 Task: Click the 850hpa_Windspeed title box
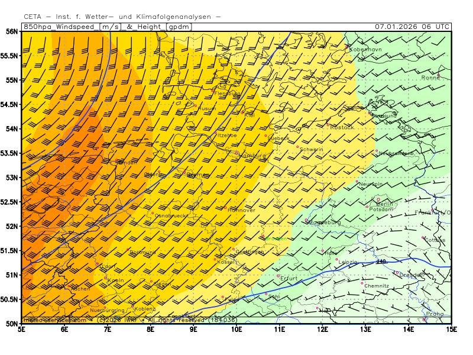[60, 27]
